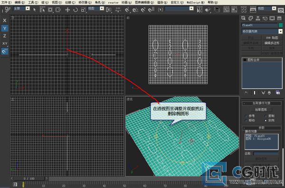Open the 修改器 menu
The height and width of the screenshot is (188, 285).
click(x=85, y=2)
